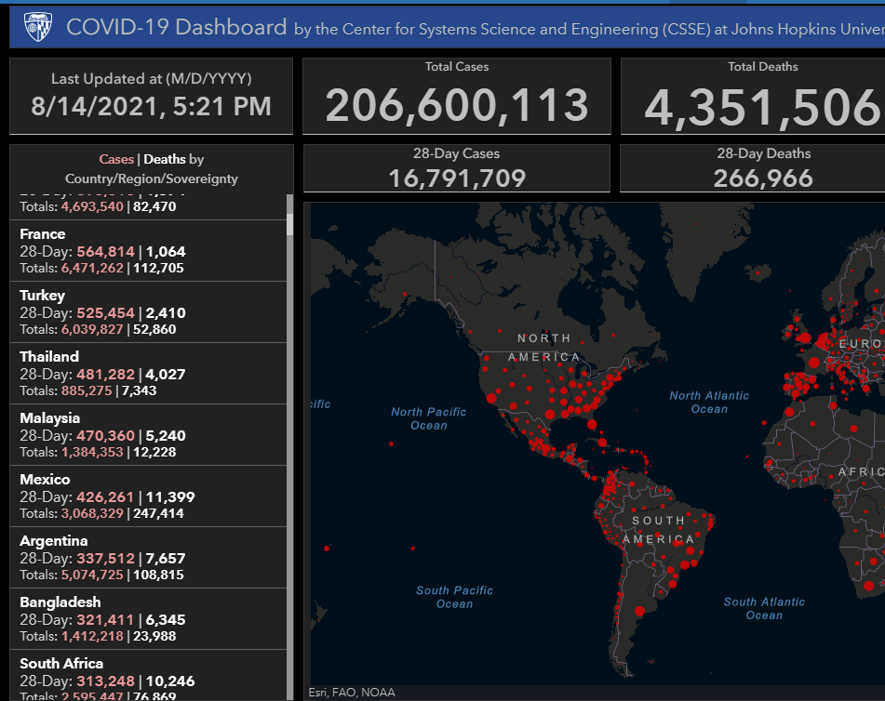Image resolution: width=885 pixels, height=701 pixels.
Task: Click the North Atlantic Ocean label
Action: coord(709,403)
